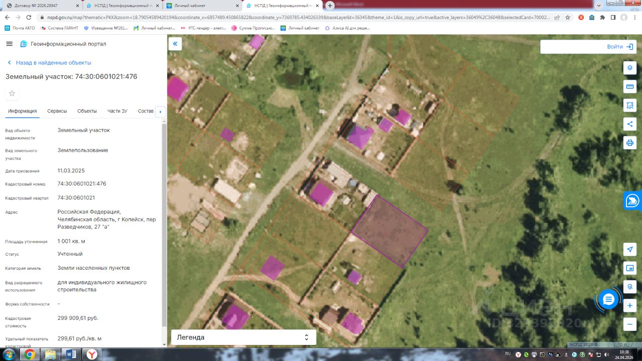Locate my position with arrow icon
The width and height of the screenshot is (642, 361).
[x=630, y=249]
